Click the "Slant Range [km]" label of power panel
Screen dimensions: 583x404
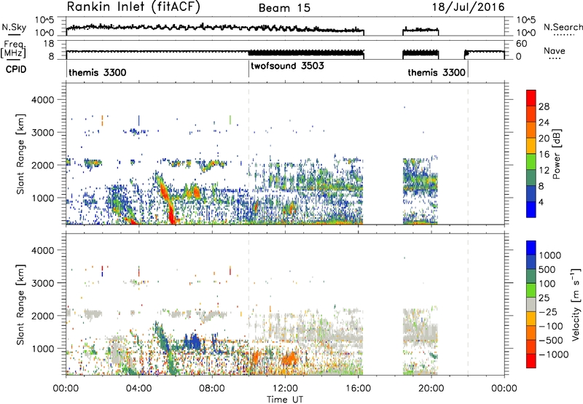pos(20,154)
